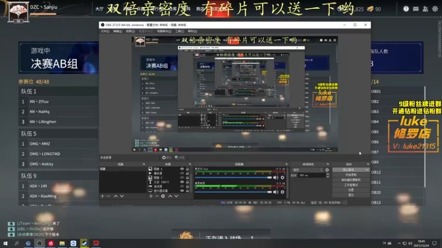Viewport: 442px width, 248px height.
Task: Pop out the scene transitions dock
Action: pos(328,164)
